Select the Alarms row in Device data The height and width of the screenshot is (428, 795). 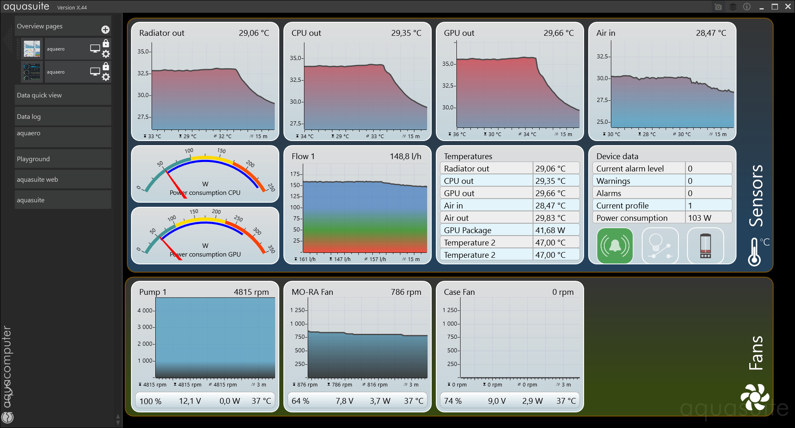pos(662,193)
